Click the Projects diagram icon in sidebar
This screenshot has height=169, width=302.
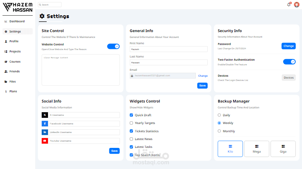(6, 52)
